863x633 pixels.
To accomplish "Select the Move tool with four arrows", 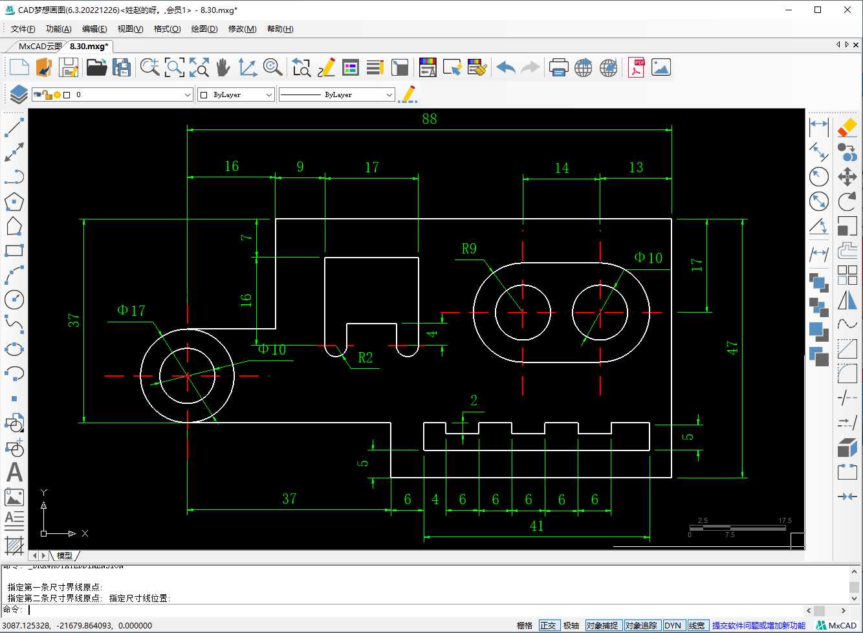I will pos(847,177).
